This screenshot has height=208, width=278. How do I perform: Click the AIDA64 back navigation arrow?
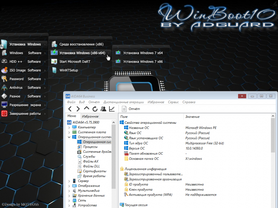click(x=70, y=109)
